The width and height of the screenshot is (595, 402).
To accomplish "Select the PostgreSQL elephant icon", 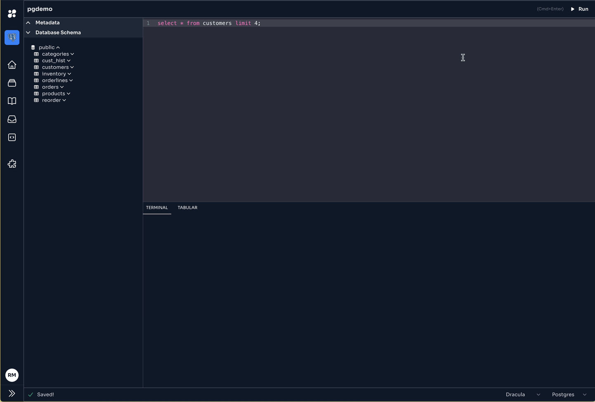I will (12, 38).
